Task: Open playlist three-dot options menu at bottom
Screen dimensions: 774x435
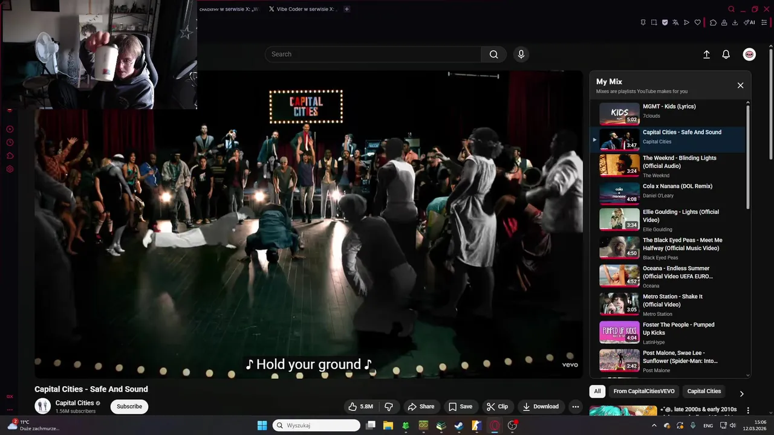Action: pyautogui.click(x=747, y=411)
